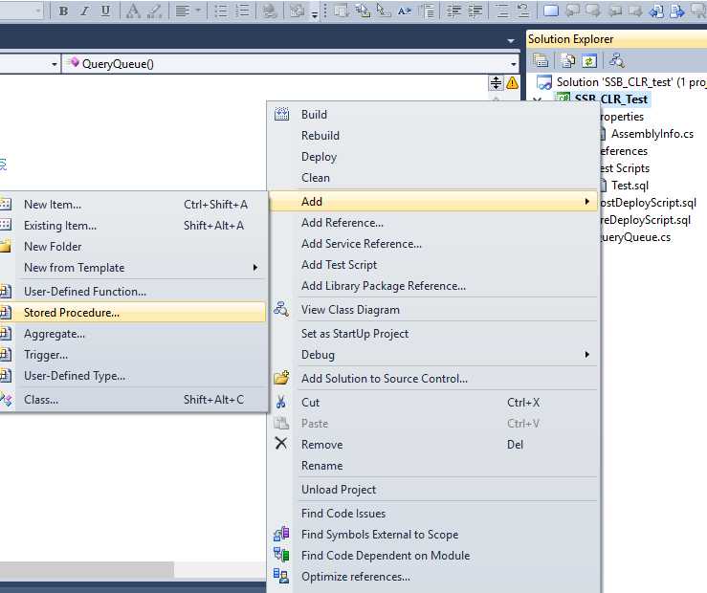The width and height of the screenshot is (707, 593).
Task: Click the decrease line indent icon
Action: [x=453, y=11]
